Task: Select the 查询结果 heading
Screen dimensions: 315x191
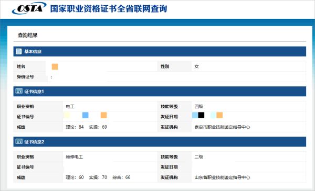Action: tap(28, 35)
